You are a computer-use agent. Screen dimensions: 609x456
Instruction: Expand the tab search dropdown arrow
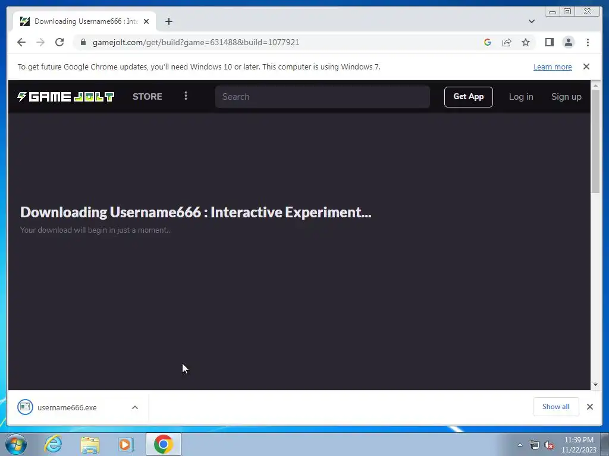[532, 21]
